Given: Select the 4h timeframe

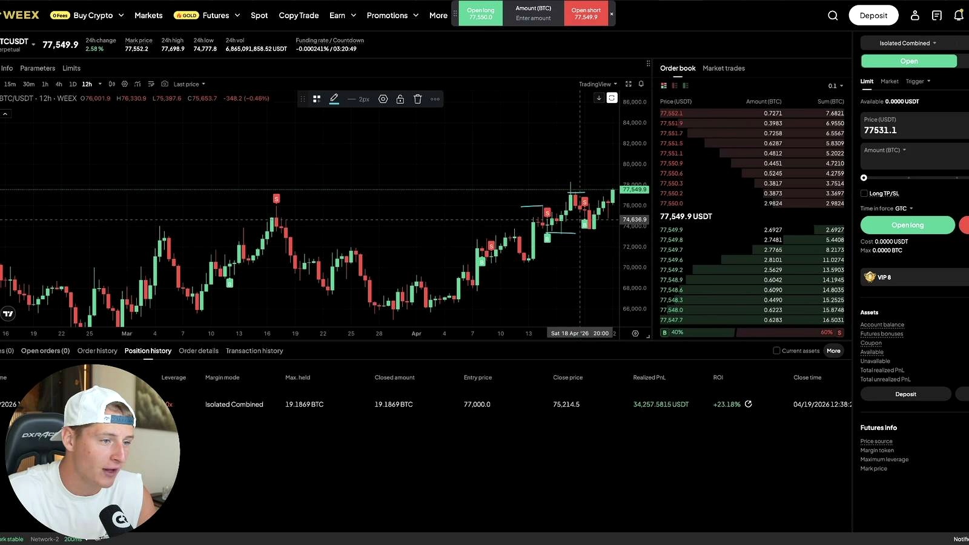Looking at the screenshot, I should coord(59,84).
